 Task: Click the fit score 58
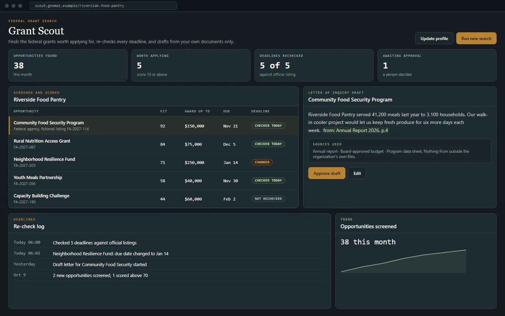[163, 181]
